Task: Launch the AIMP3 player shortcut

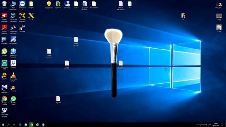Action: (4, 76)
